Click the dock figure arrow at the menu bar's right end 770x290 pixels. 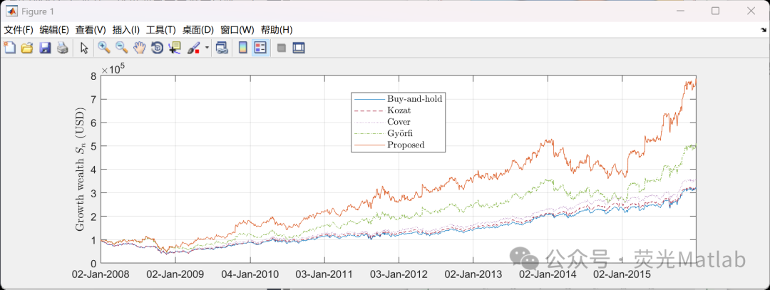[763, 30]
